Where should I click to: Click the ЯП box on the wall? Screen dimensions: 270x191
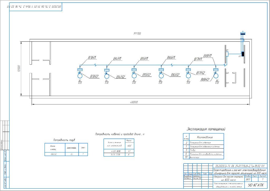click(x=227, y=54)
